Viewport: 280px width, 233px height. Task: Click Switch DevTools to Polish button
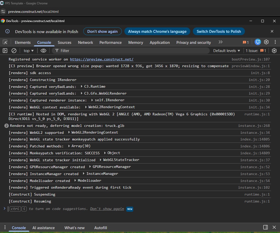[219, 32]
